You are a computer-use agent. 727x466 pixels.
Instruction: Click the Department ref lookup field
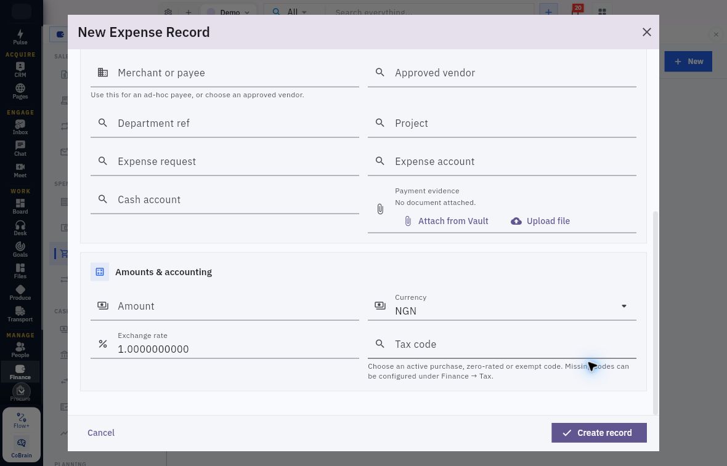(224, 123)
